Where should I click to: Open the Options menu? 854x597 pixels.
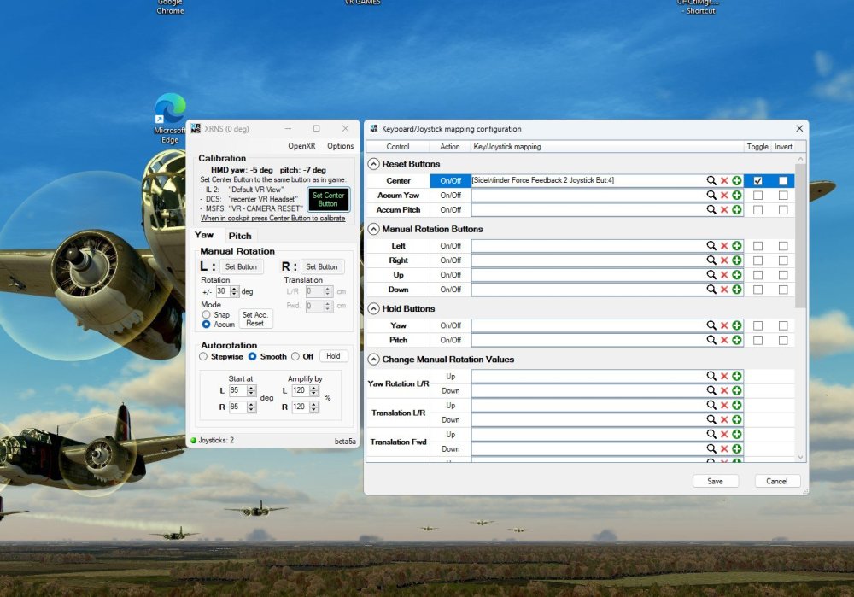340,146
